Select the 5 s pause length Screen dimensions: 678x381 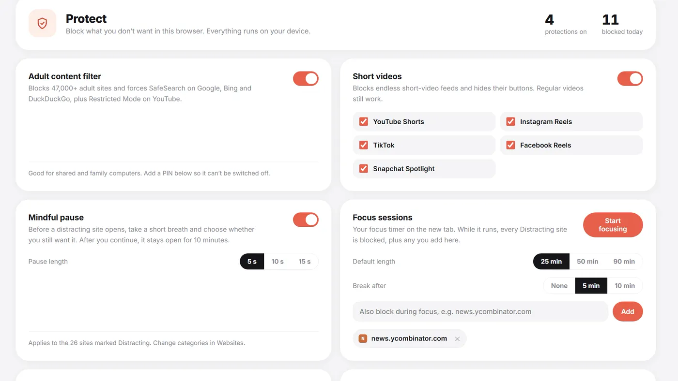(252, 262)
